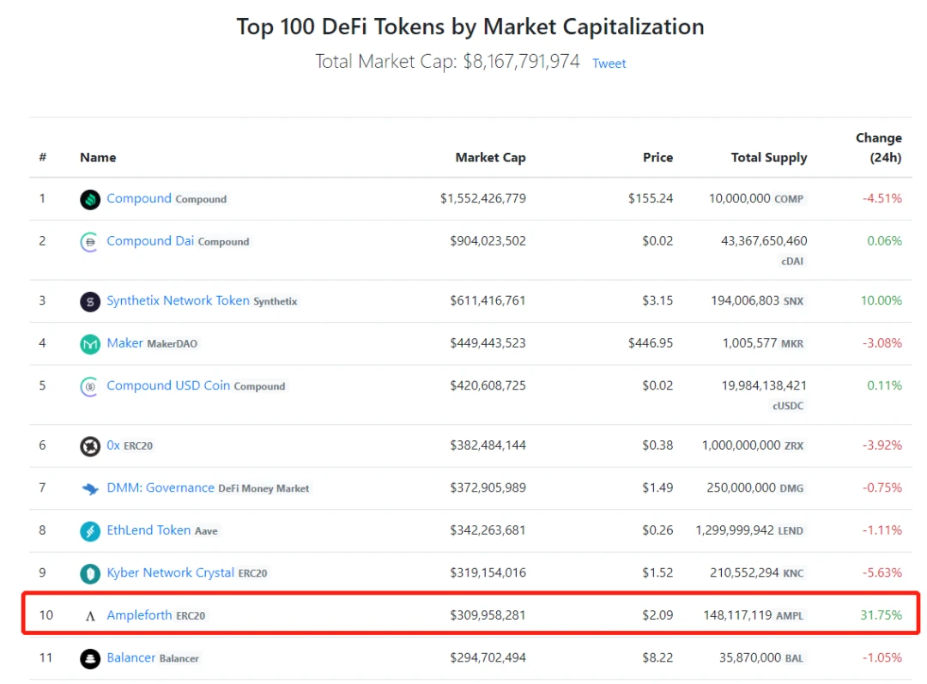This screenshot has width=927, height=684.
Task: Open the Kyber Network Crystal link
Action: (x=170, y=572)
